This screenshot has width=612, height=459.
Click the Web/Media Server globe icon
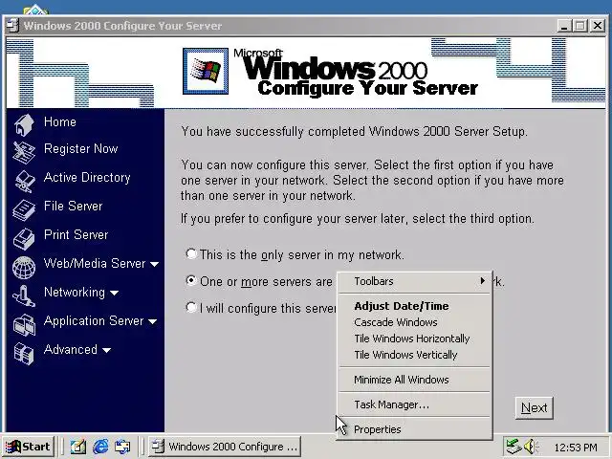click(x=24, y=268)
